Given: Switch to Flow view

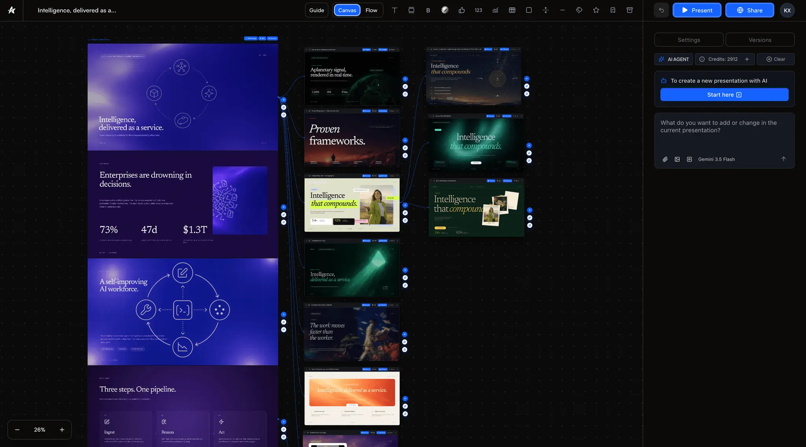Looking at the screenshot, I should point(371,10).
